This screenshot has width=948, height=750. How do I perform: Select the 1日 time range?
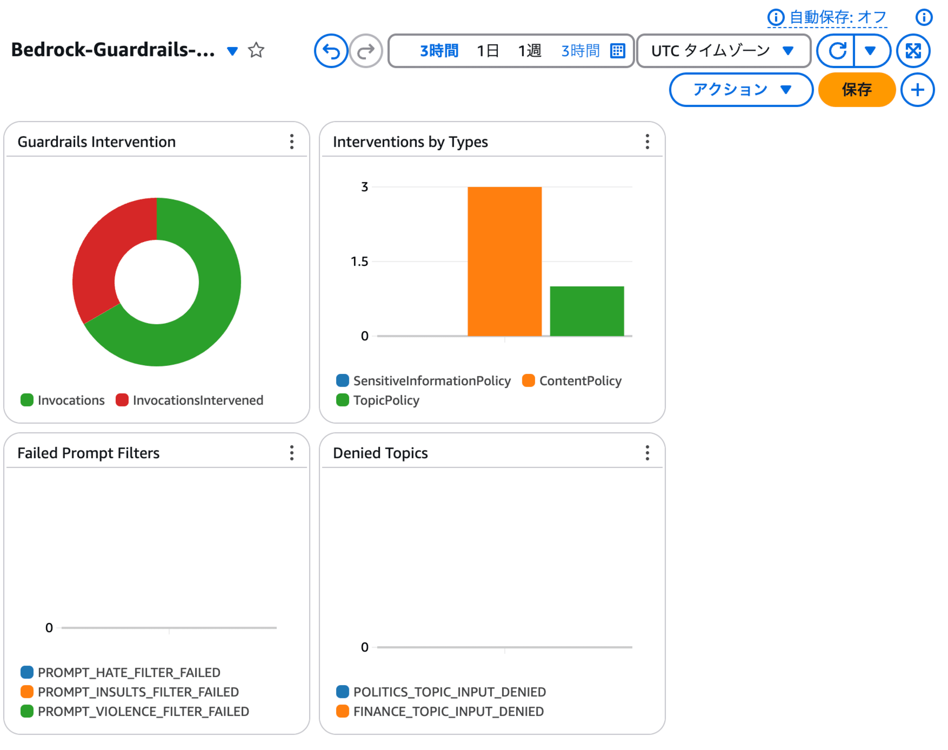[488, 51]
